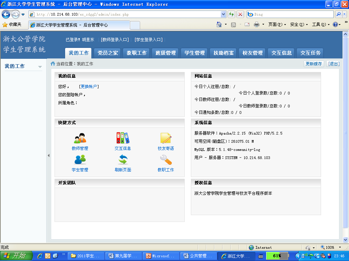The image size is (349, 261).
Task: Open the 交互信息 binders shortcut icon
Action: pyautogui.click(x=123, y=138)
